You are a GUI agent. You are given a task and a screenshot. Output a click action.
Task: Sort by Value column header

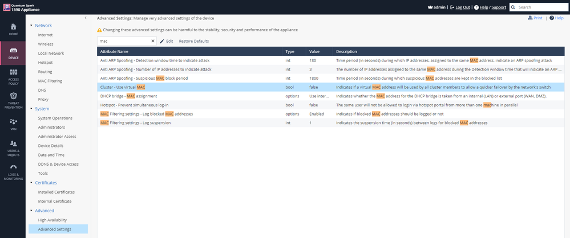(319, 51)
